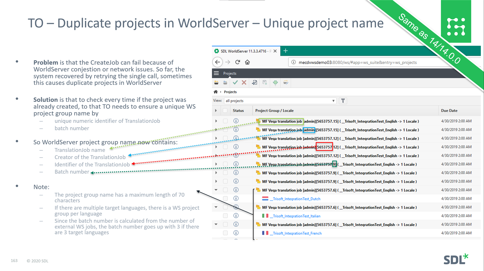Reload the WorldServer page

coord(237,62)
